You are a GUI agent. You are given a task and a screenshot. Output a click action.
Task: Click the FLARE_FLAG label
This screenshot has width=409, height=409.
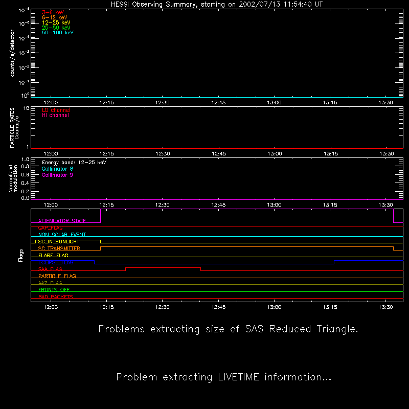53,255
